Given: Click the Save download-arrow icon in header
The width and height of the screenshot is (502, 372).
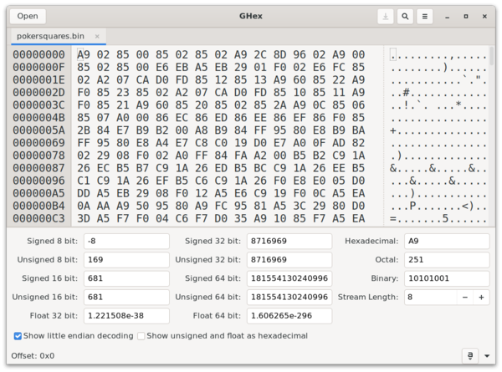Looking at the screenshot, I should click(385, 16).
